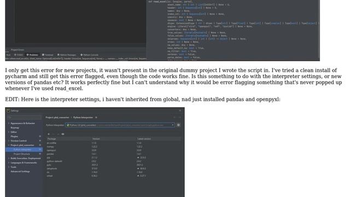Select the six package row
The height and width of the screenshot is (197, 350).
pyautogui.click(x=114, y=172)
